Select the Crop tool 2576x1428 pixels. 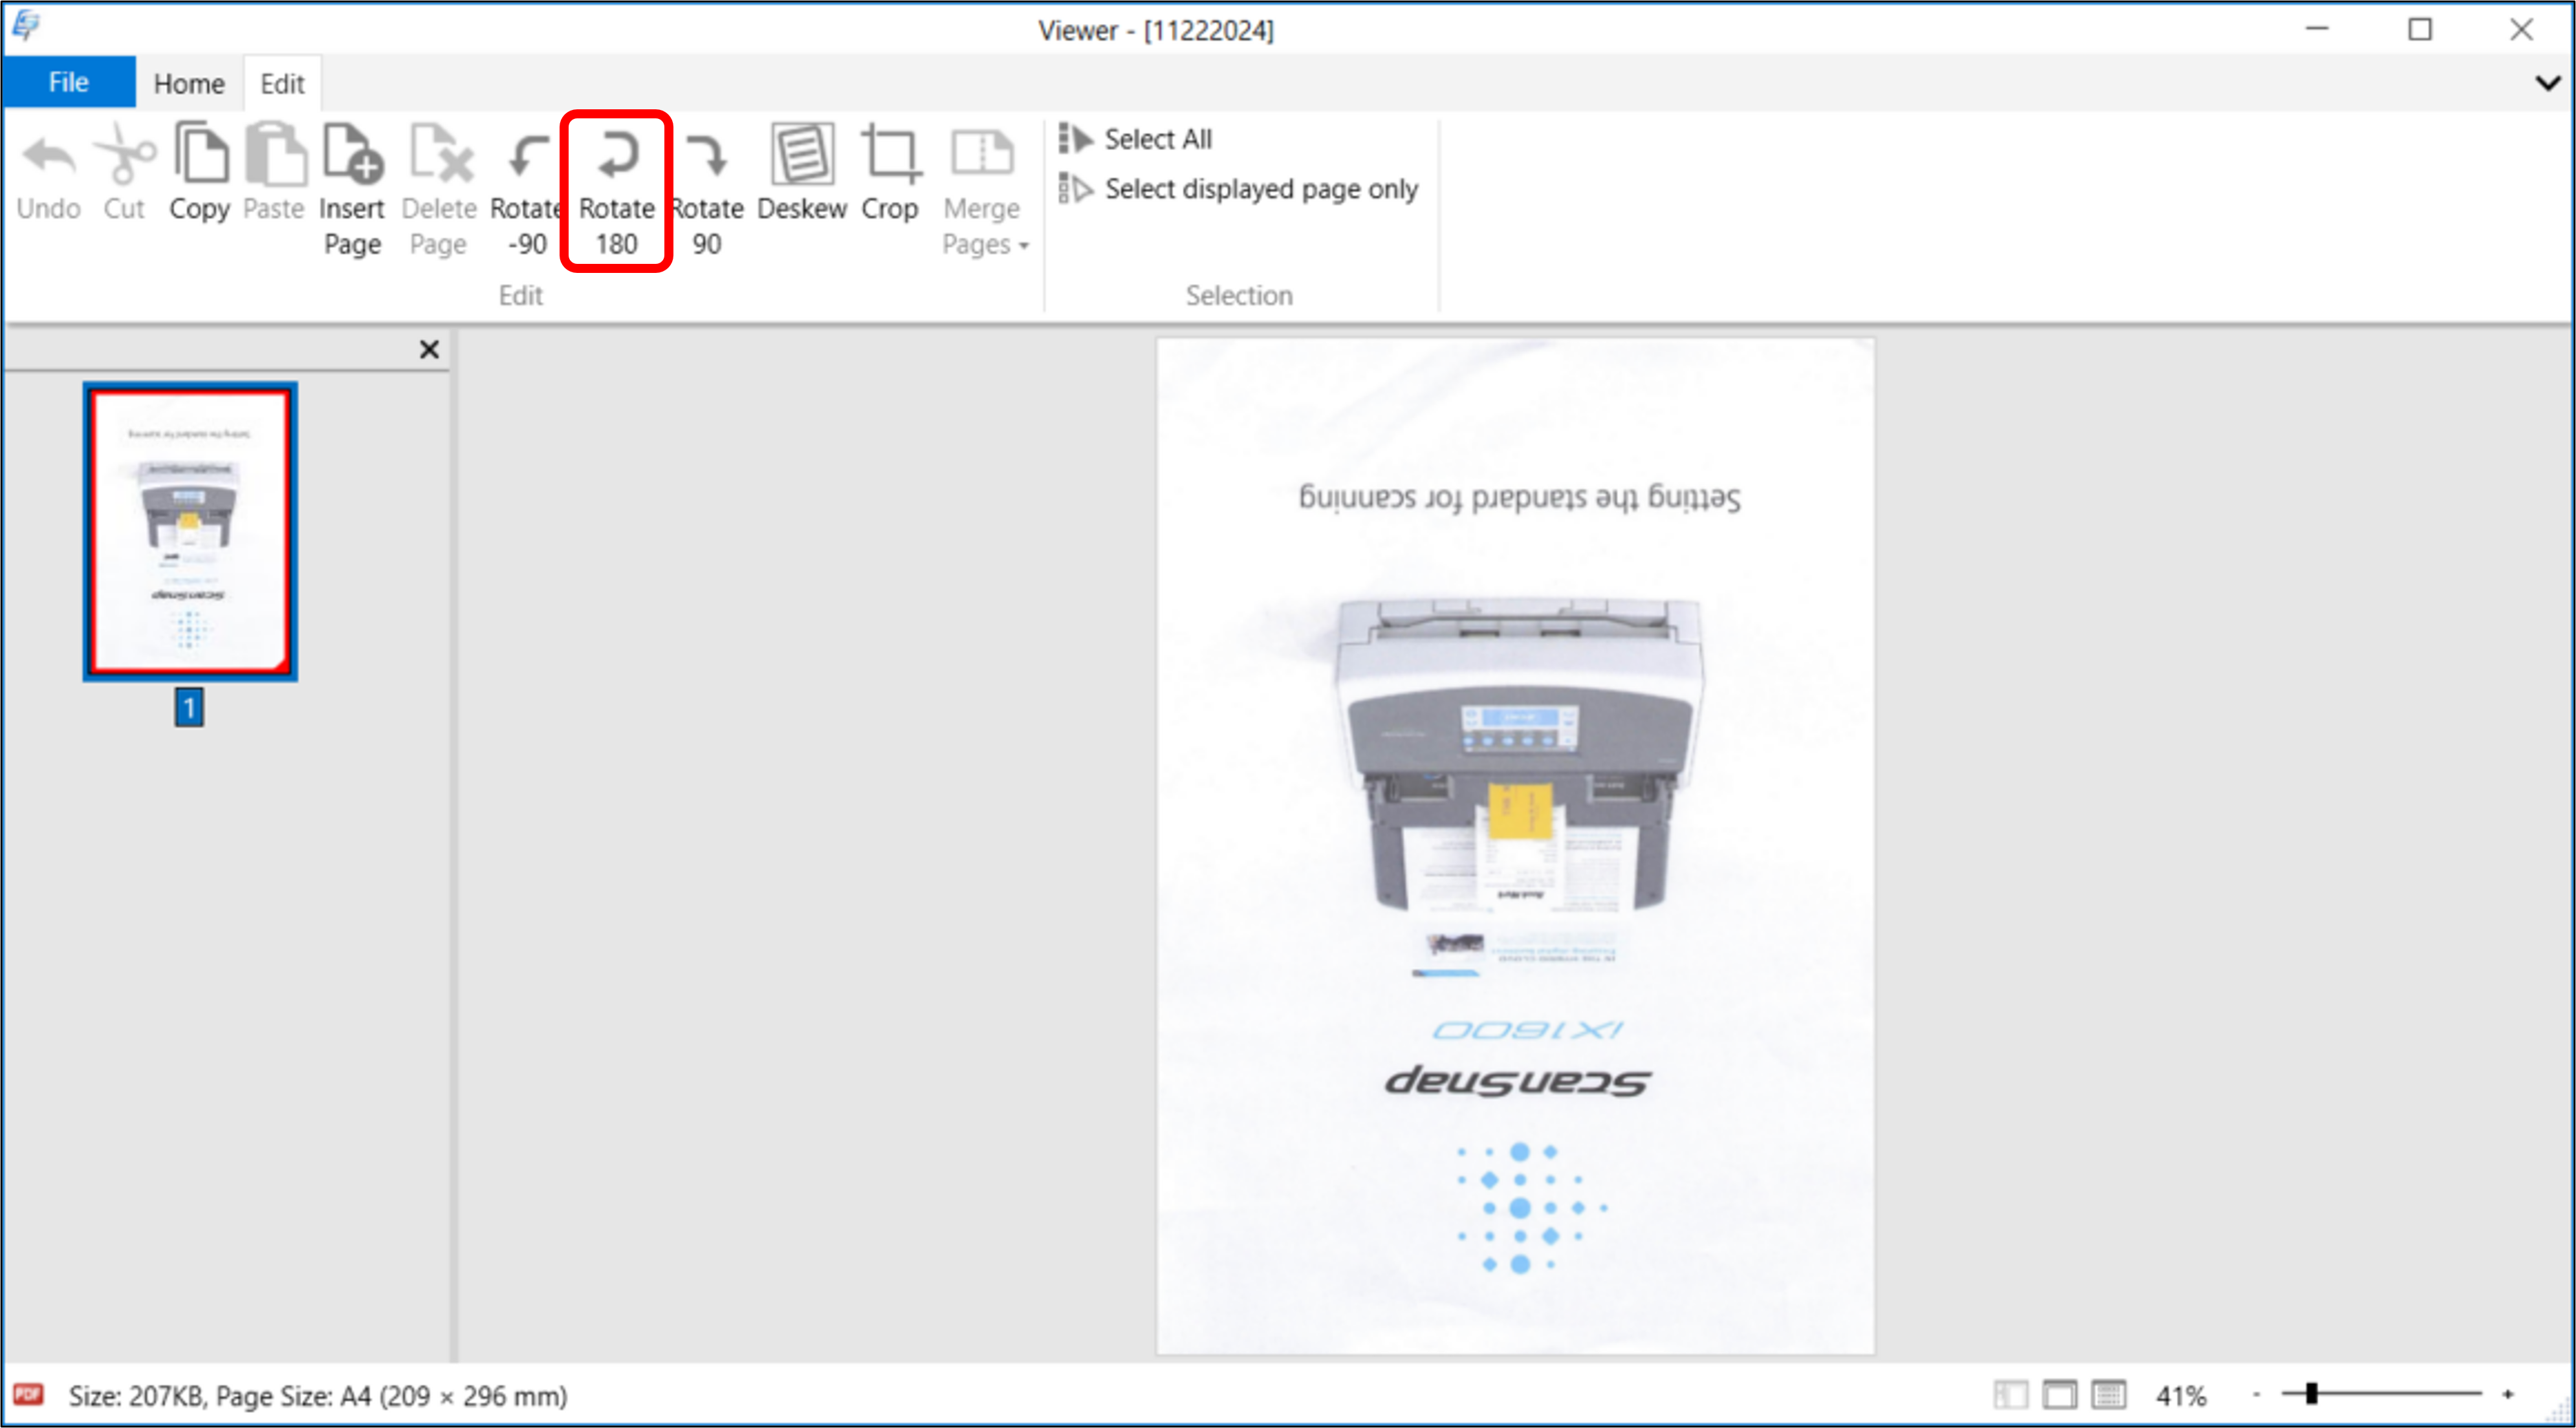tap(890, 172)
